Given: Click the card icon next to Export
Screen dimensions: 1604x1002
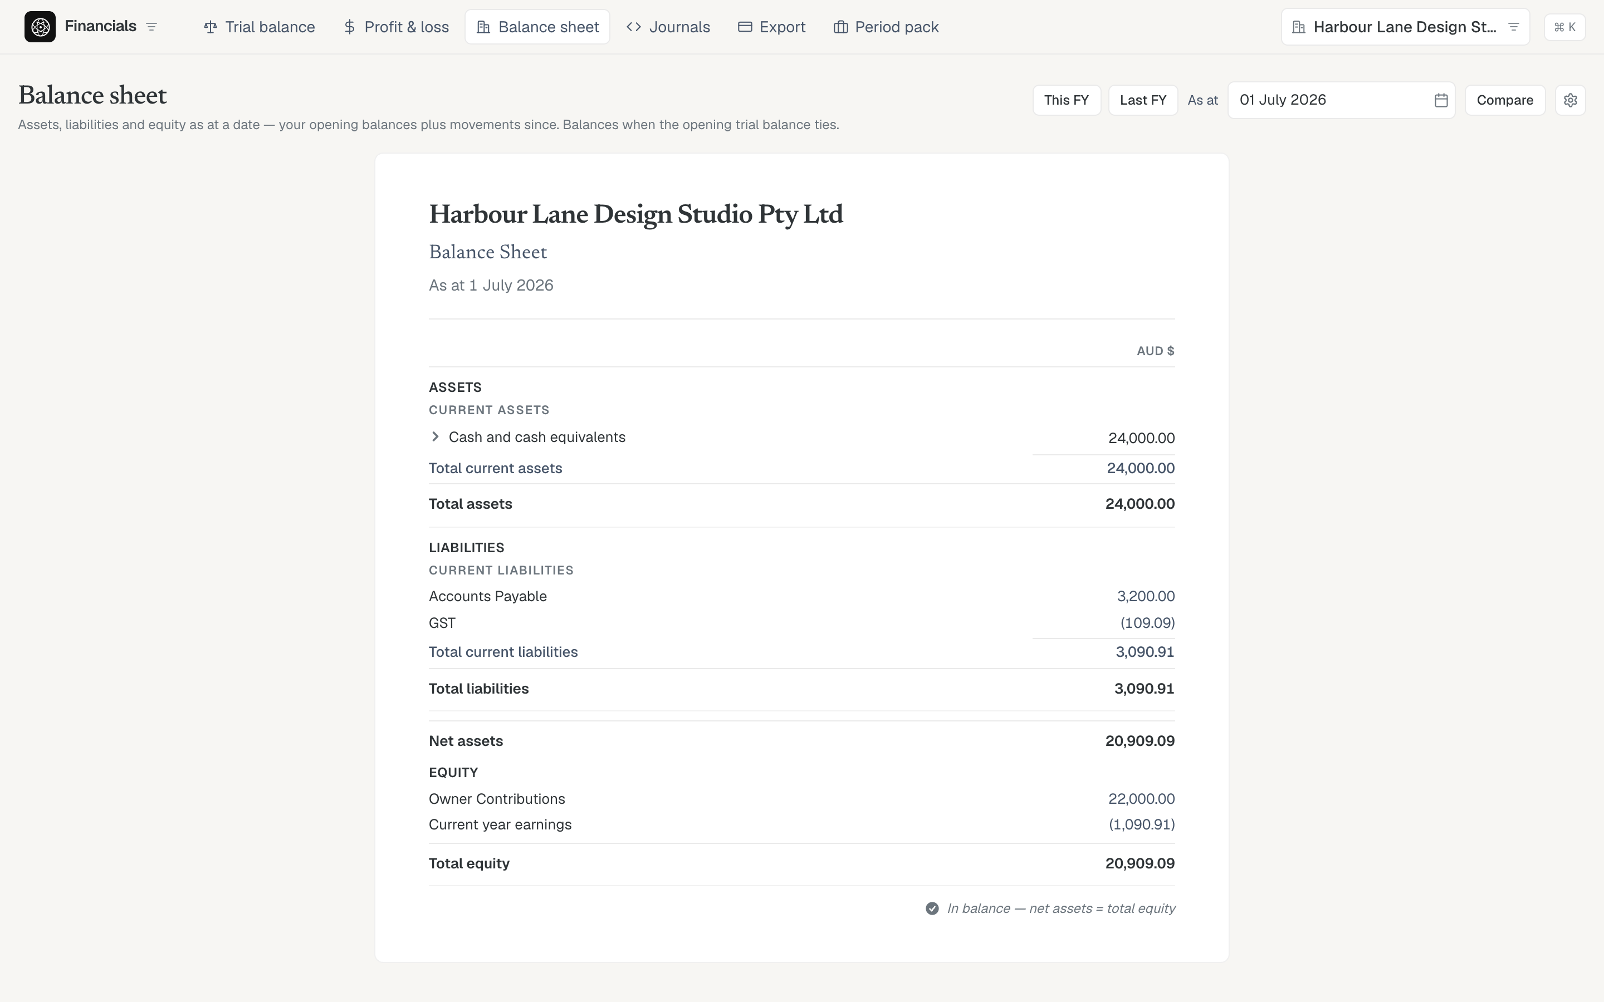Looking at the screenshot, I should point(745,27).
